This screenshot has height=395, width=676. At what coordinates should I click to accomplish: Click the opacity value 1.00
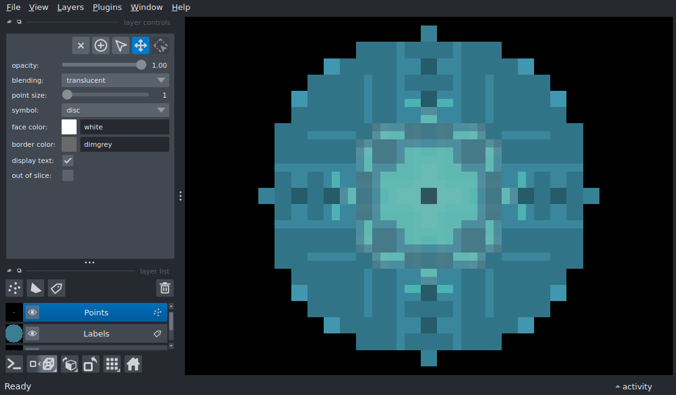point(159,65)
